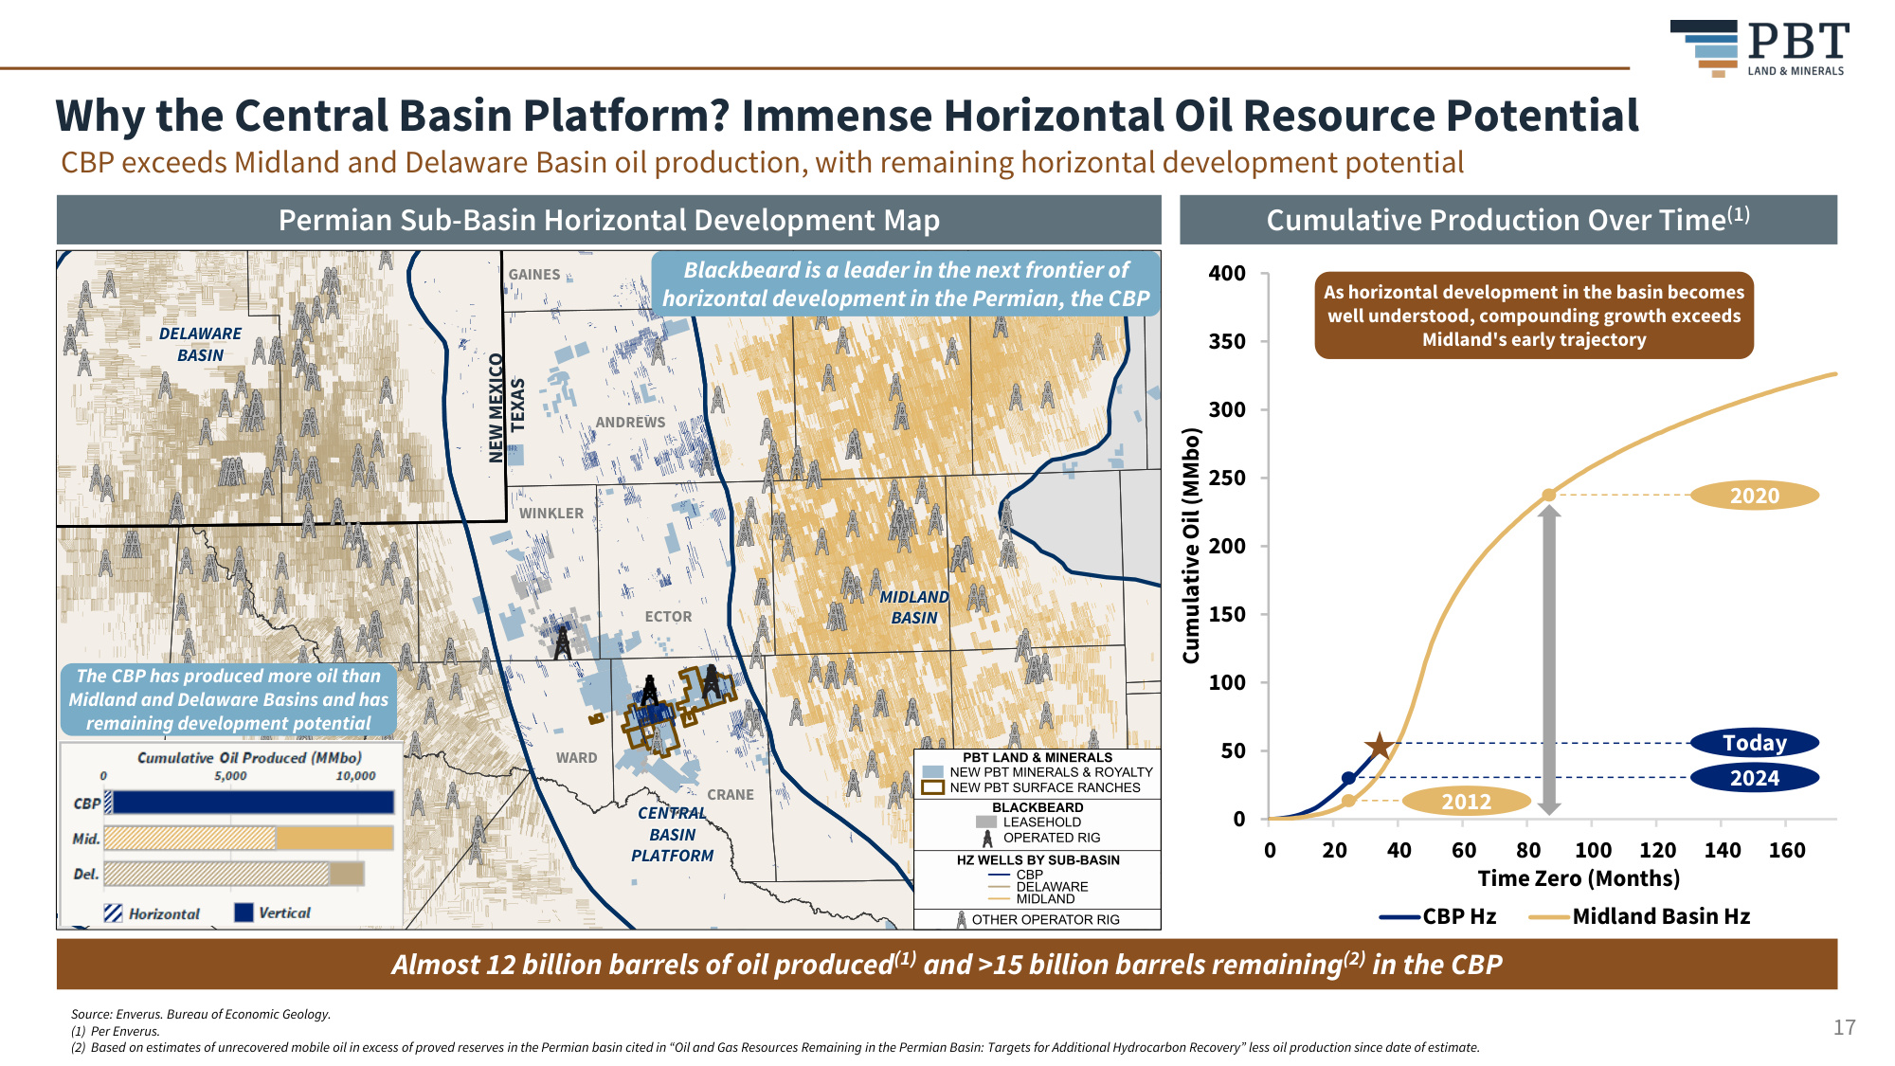Click the gray double-headed arrow on the chart
The image size is (1895, 1066).
coord(1549,659)
